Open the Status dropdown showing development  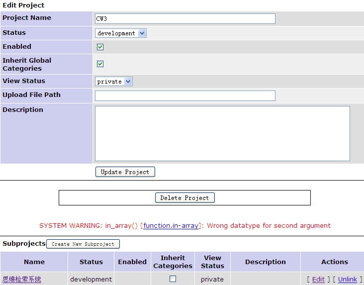(x=121, y=33)
